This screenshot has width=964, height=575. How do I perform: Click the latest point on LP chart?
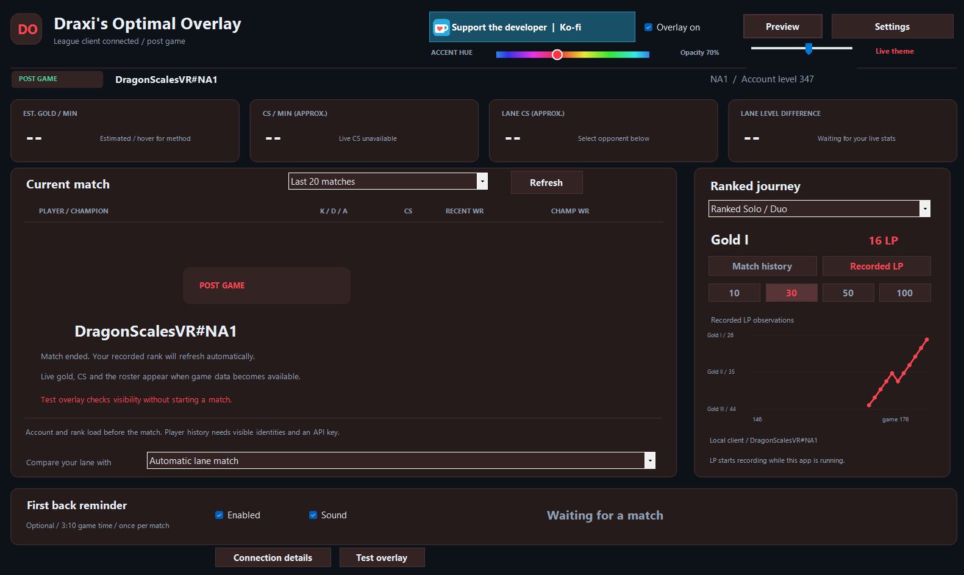[927, 340]
